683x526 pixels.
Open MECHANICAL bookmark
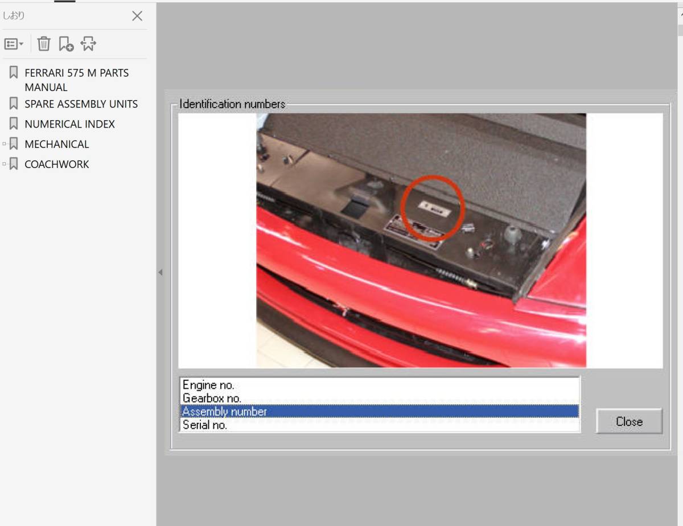[57, 144]
